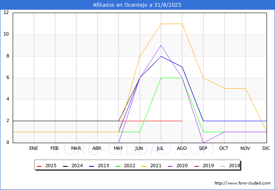The image size is (275, 190).
Task: Click the AGO month axis label
Action: tap(182, 148)
